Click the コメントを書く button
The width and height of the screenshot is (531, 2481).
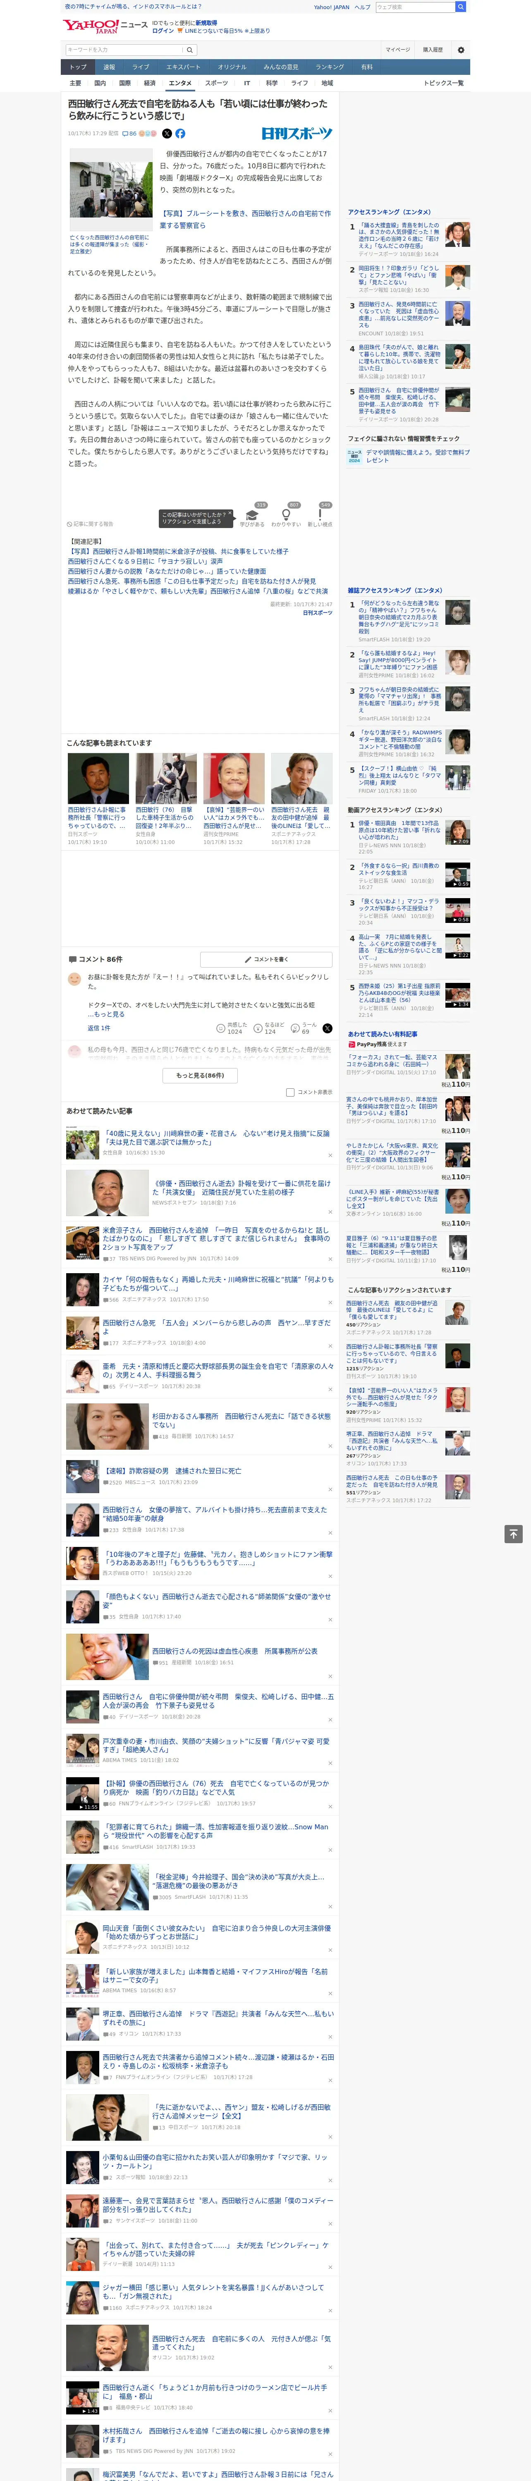[266, 959]
